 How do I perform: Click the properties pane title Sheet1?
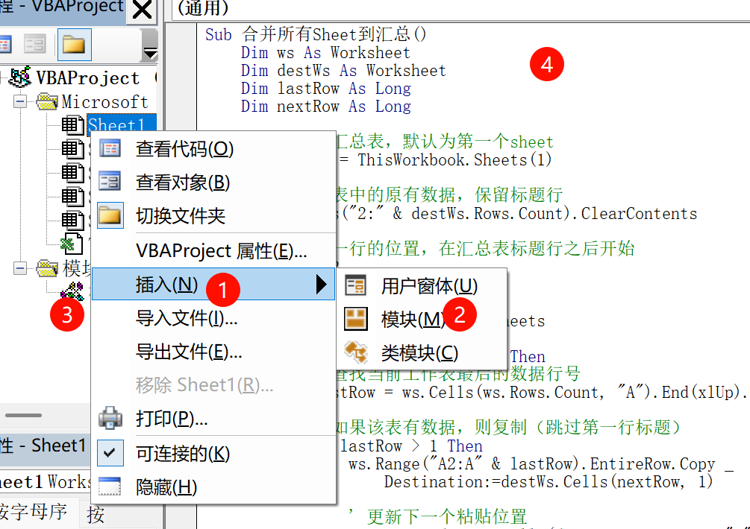click(x=58, y=446)
